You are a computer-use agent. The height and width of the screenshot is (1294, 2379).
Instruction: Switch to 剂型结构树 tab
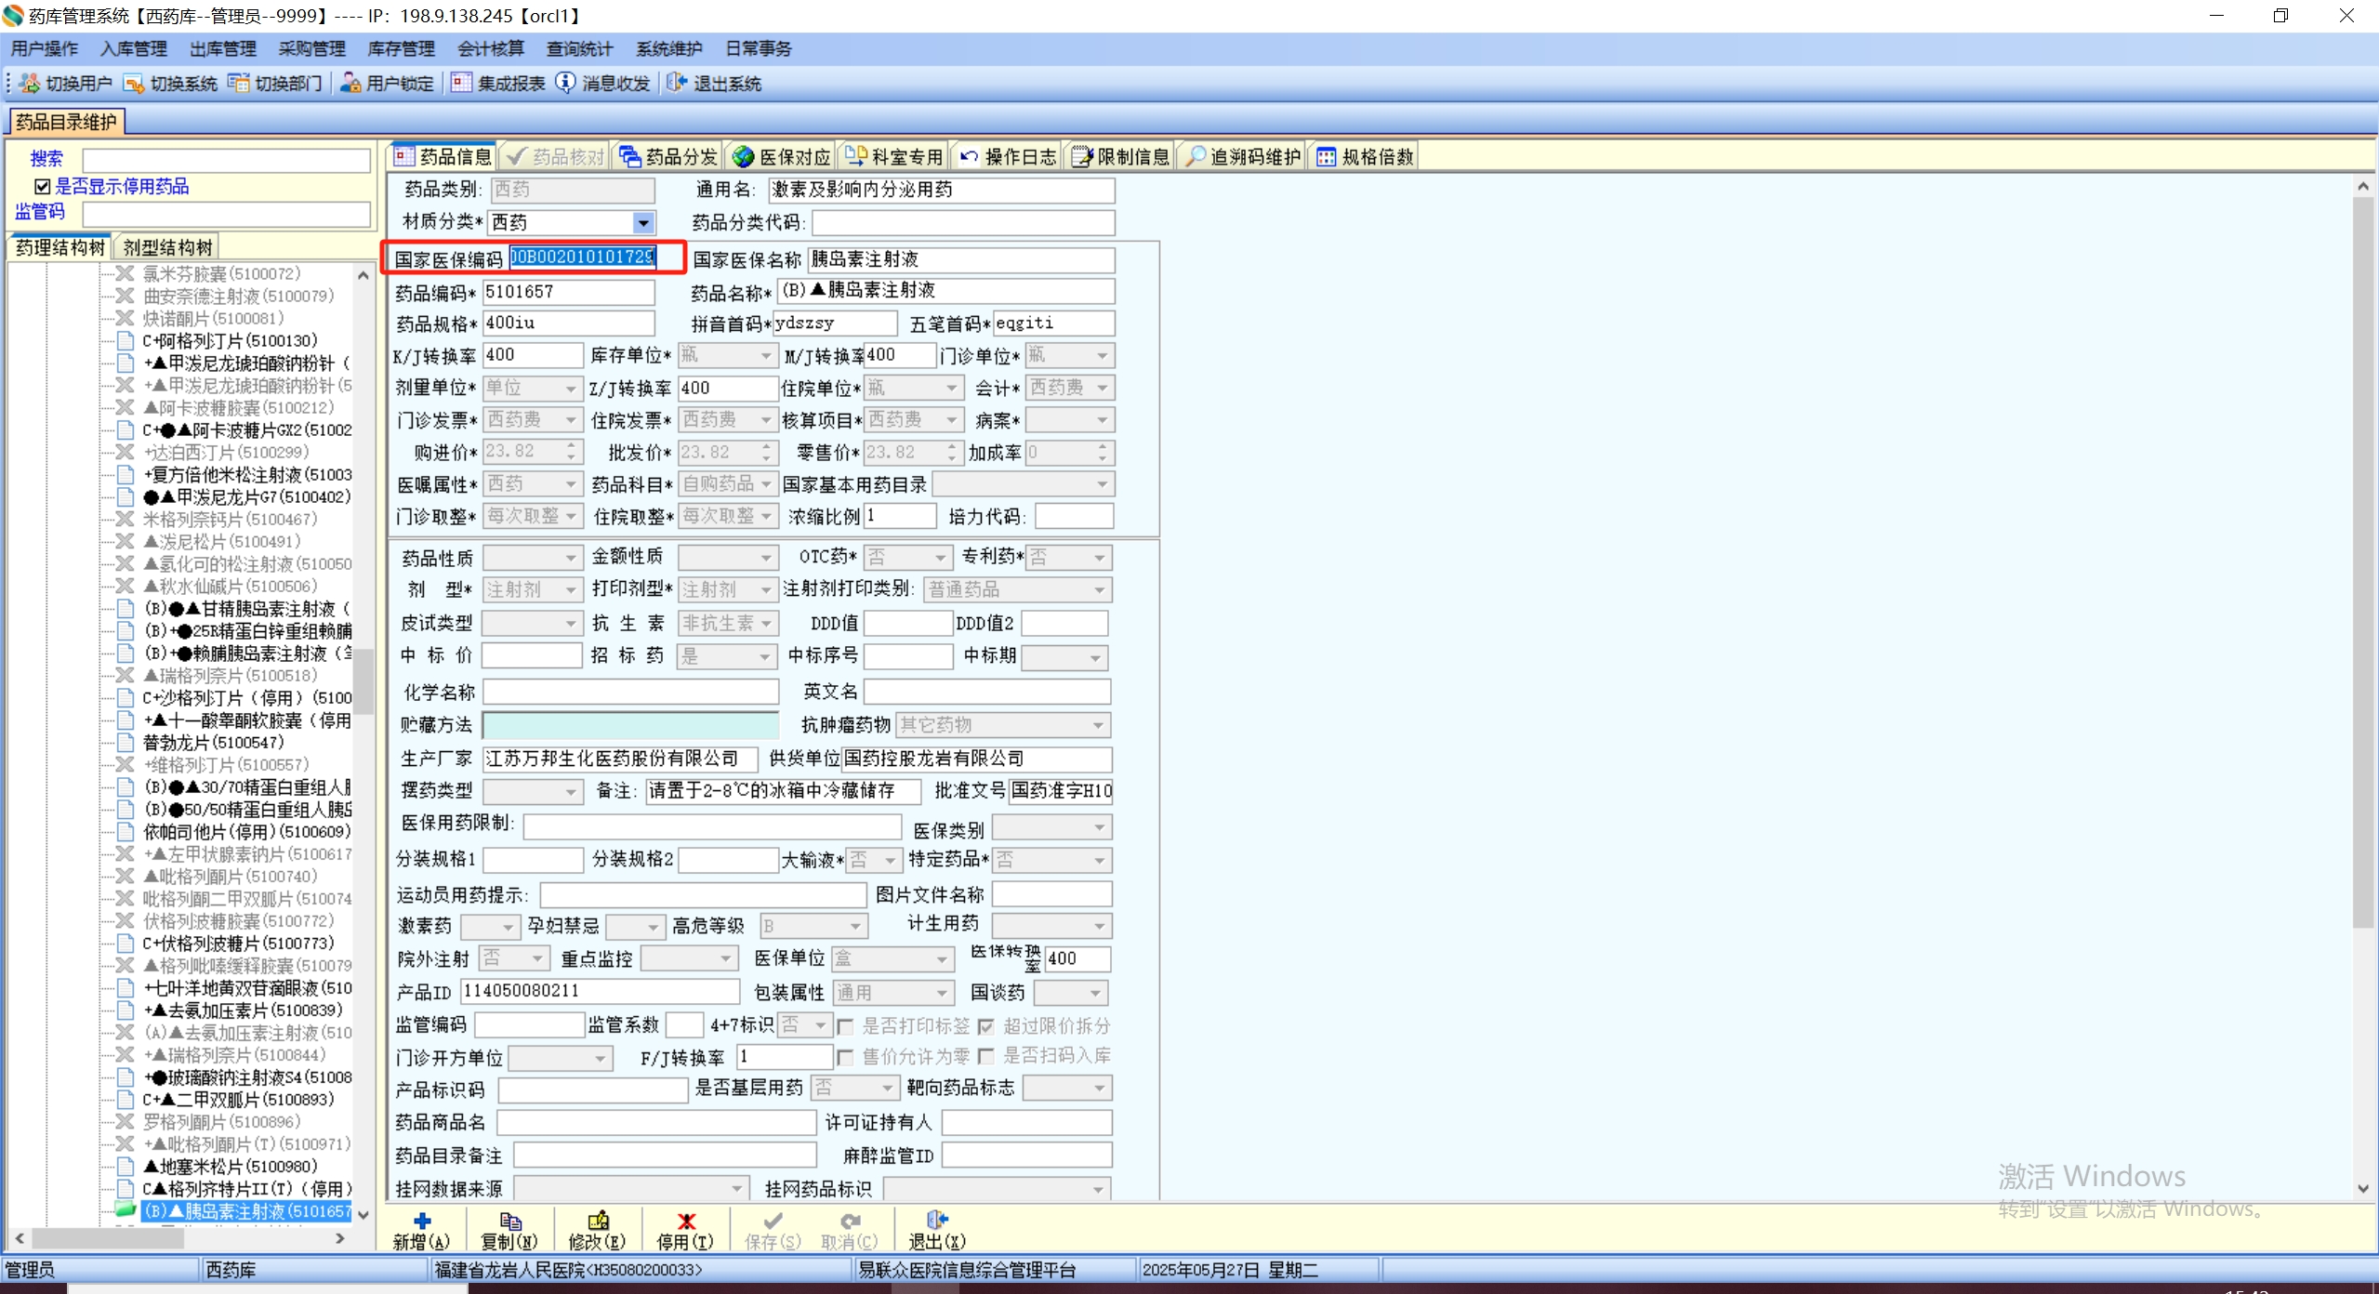(x=167, y=247)
